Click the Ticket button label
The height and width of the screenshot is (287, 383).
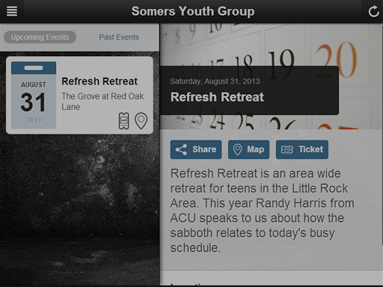(311, 149)
